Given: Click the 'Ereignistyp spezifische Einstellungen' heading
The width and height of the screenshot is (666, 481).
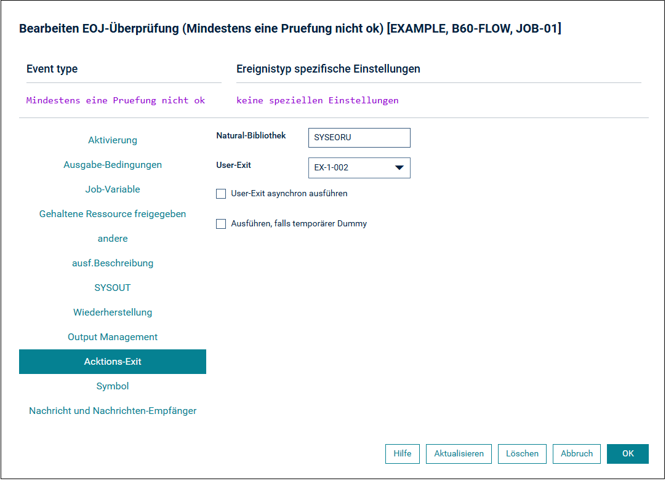Looking at the screenshot, I should coord(328,70).
